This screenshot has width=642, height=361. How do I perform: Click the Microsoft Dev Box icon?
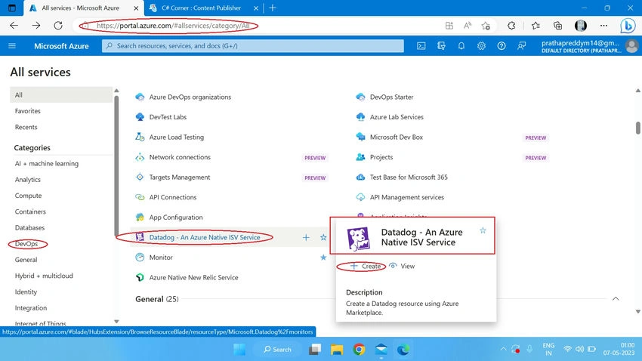click(361, 137)
